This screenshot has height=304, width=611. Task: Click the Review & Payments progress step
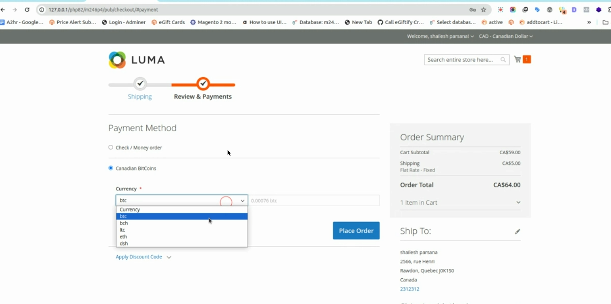coord(203,97)
